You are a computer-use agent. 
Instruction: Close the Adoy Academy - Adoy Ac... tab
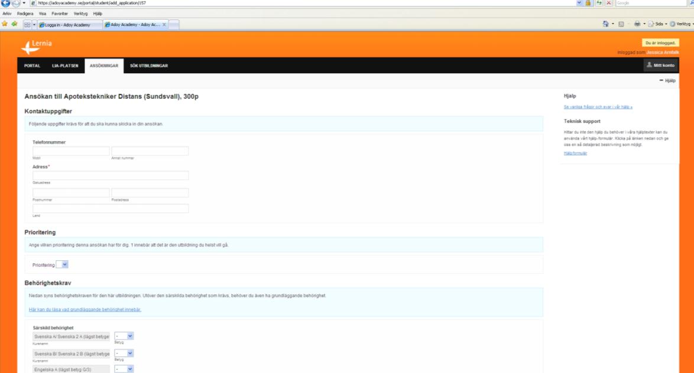coord(164,25)
